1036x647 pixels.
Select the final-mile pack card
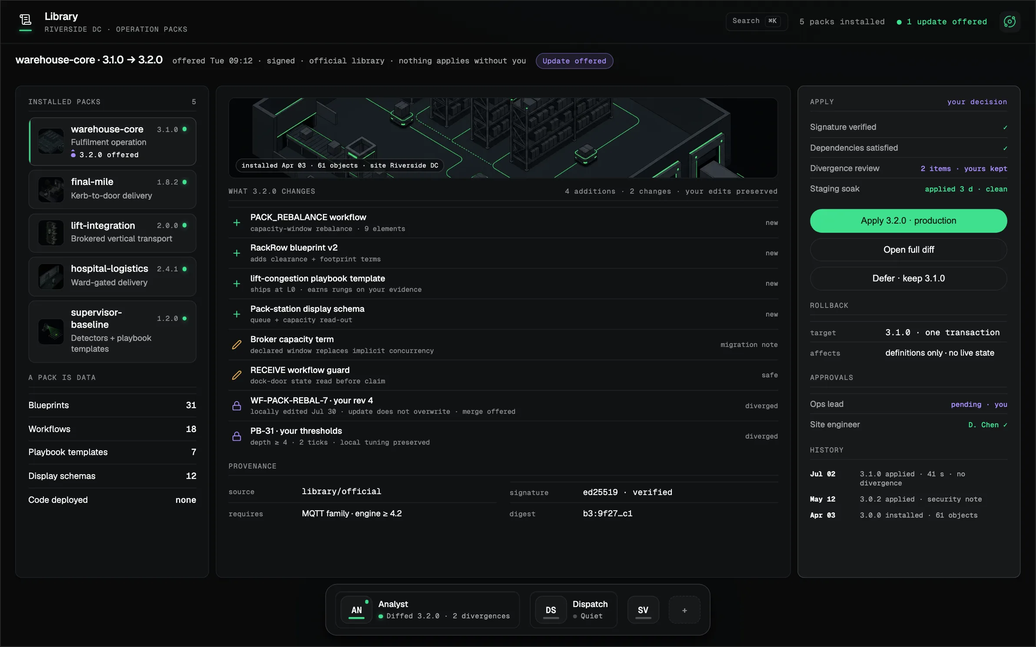point(112,189)
